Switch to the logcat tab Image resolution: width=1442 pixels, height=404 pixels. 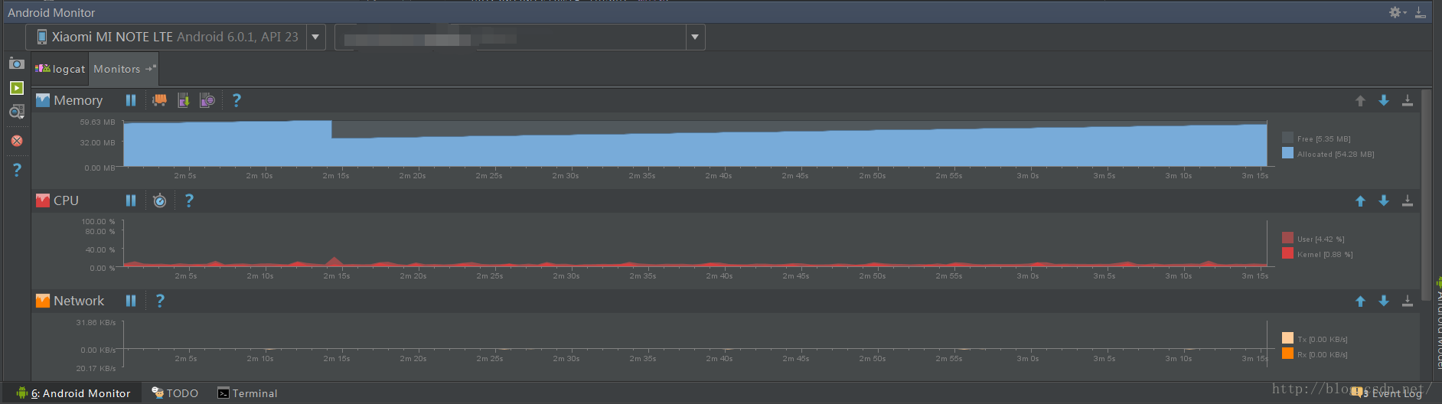[x=60, y=69]
